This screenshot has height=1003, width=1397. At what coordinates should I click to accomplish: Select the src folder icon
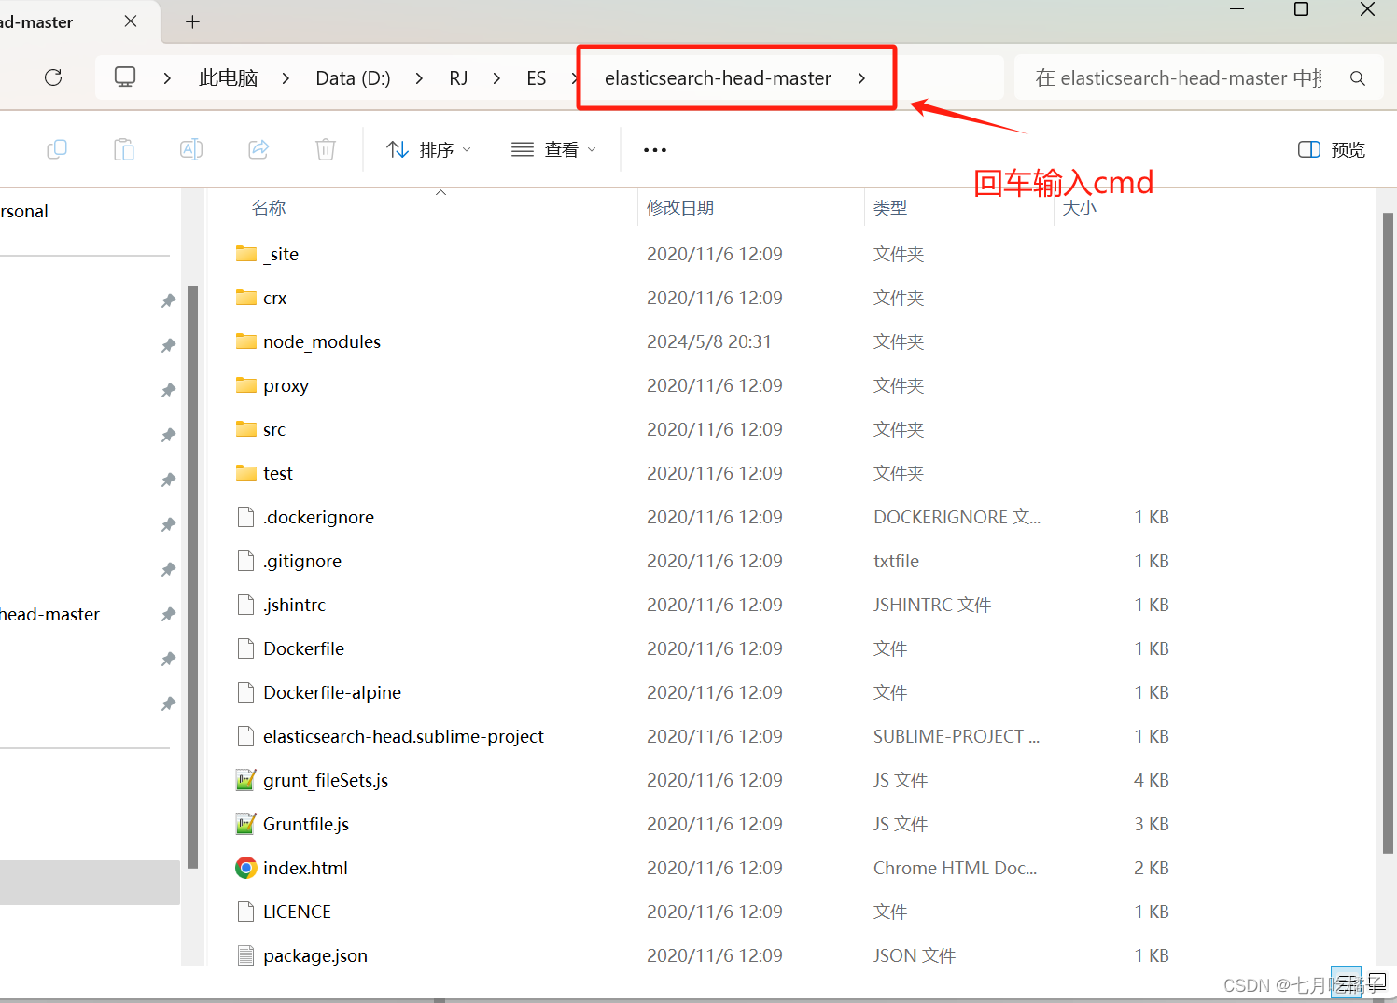(x=246, y=429)
